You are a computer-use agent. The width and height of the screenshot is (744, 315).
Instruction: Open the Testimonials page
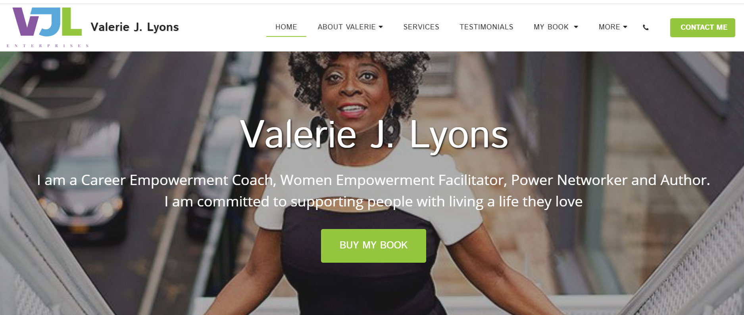coord(486,27)
